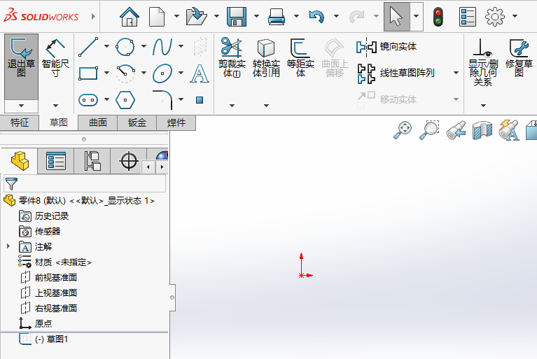The image size is (537, 359).
Task: Select the Spline sketch tool
Action: [162, 47]
